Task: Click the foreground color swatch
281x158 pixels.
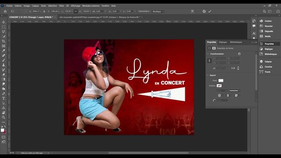Action: click(2, 130)
